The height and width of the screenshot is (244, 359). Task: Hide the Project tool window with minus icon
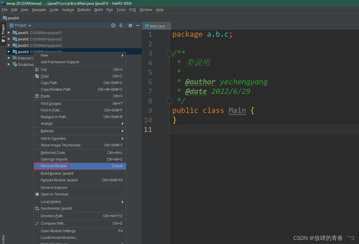pos(138,25)
